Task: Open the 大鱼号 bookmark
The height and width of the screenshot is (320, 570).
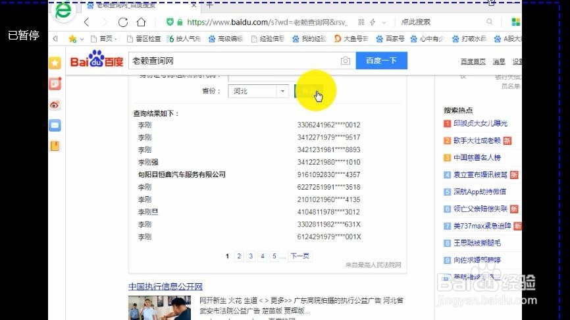Action: tap(351, 39)
